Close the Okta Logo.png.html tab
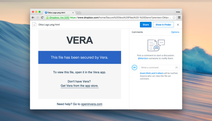 point(73,13)
